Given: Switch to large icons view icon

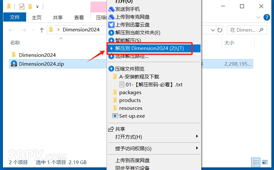Looking at the screenshot, I should pyautogui.click(x=265, y=162).
